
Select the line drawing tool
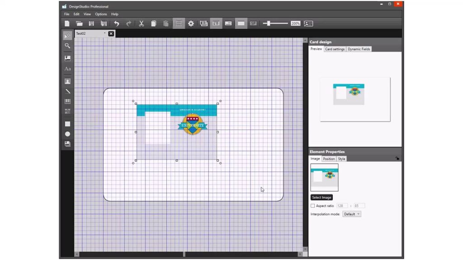(68, 91)
